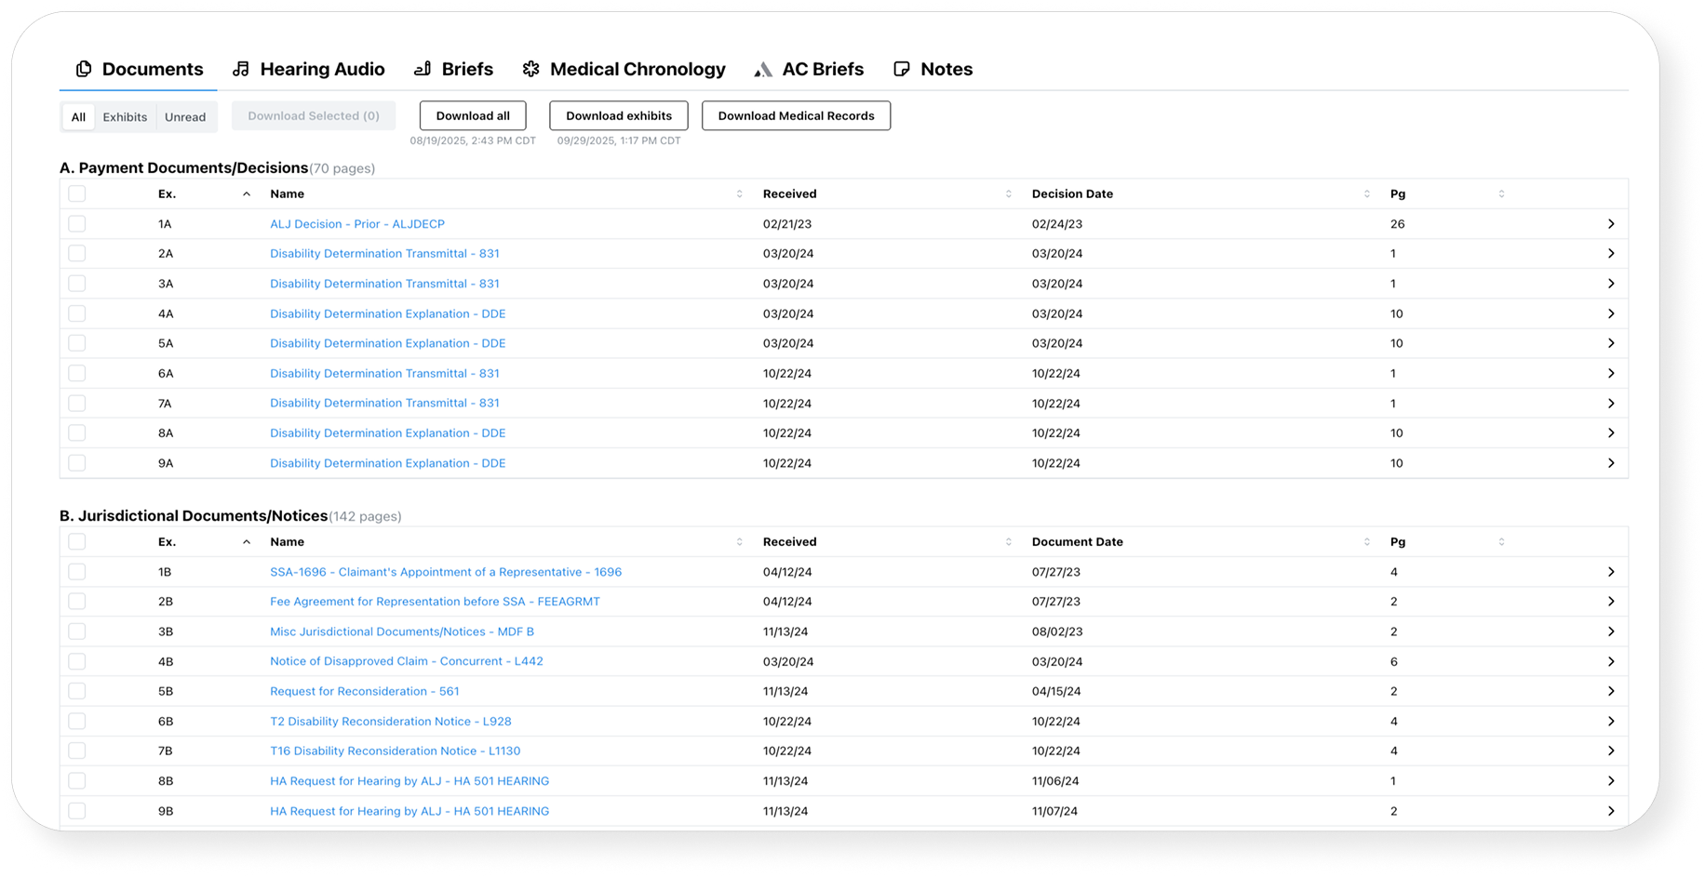Viewport: 1705px width, 877px height.
Task: Click the Hearing Audio music note icon
Action: tap(241, 69)
